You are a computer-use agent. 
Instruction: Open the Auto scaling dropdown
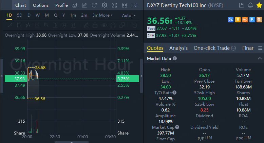[x=129, y=16]
